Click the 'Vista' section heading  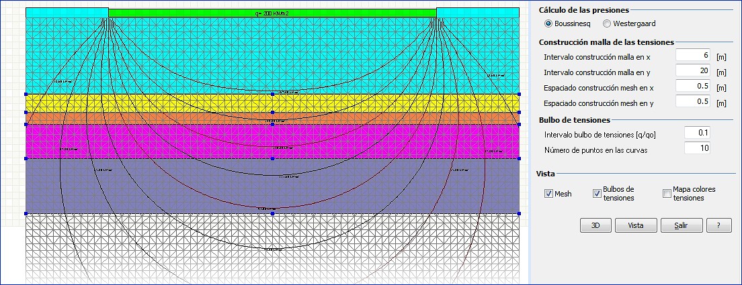(x=546, y=174)
